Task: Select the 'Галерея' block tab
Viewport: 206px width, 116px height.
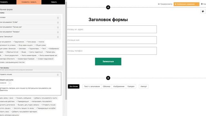Action: 131,86
